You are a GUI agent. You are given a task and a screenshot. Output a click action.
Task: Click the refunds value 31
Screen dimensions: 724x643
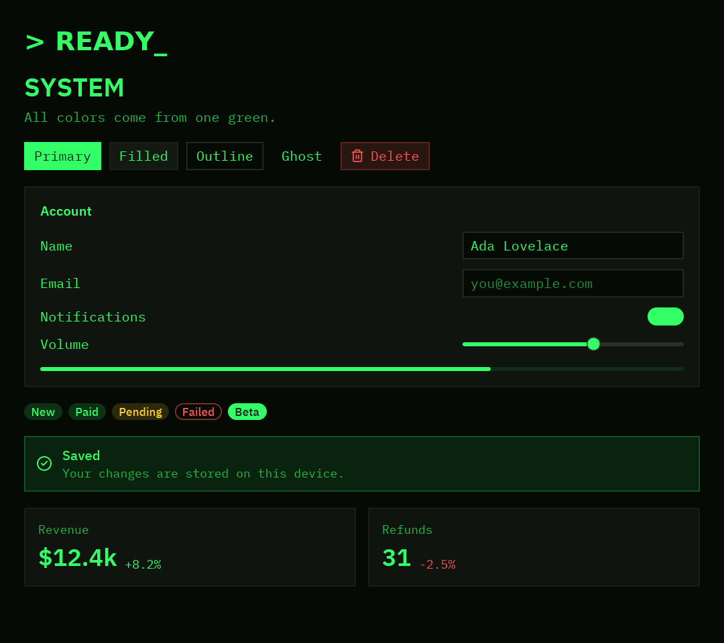pyautogui.click(x=397, y=557)
